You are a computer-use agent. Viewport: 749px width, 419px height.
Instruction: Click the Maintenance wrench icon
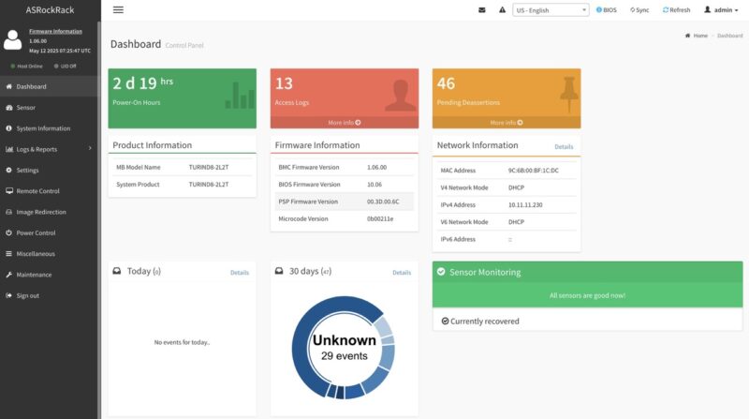coord(9,275)
